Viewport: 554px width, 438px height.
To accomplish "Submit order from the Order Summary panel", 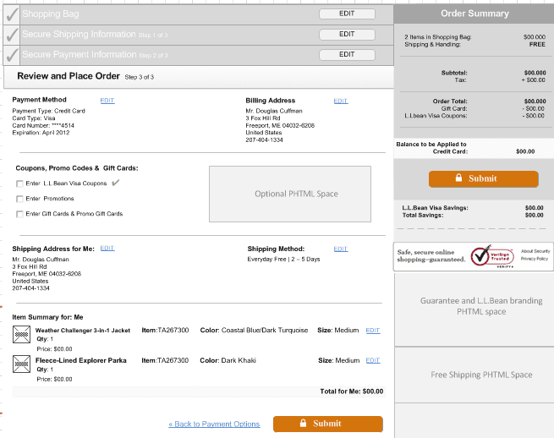I will (x=483, y=178).
